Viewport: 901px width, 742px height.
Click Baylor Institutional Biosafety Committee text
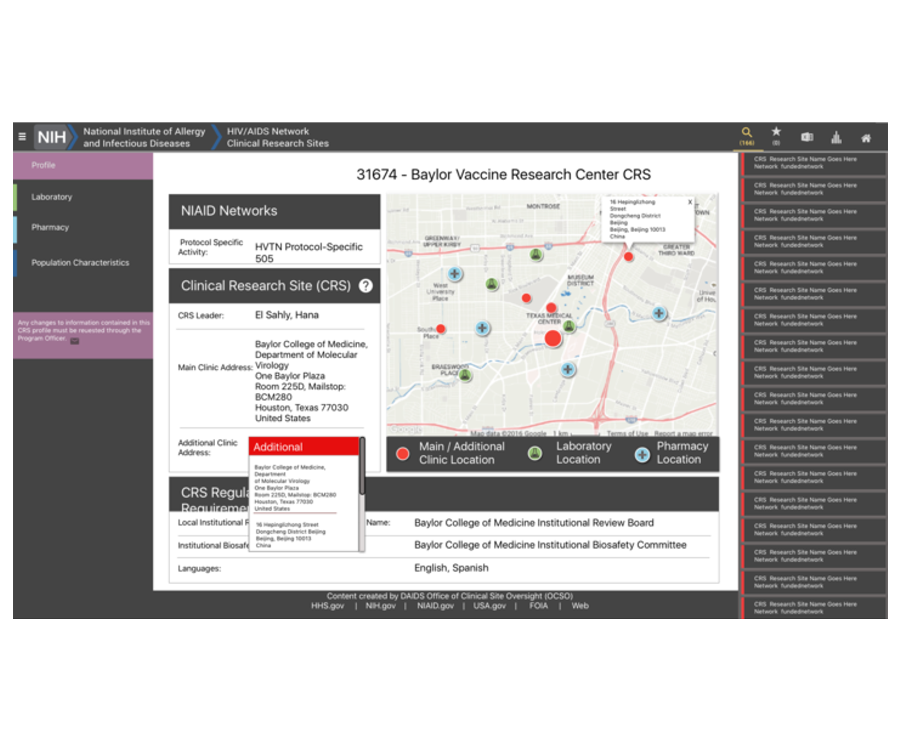[550, 545]
